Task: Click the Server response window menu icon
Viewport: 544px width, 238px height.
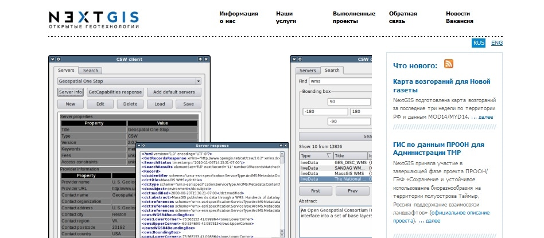Action: [x=138, y=146]
